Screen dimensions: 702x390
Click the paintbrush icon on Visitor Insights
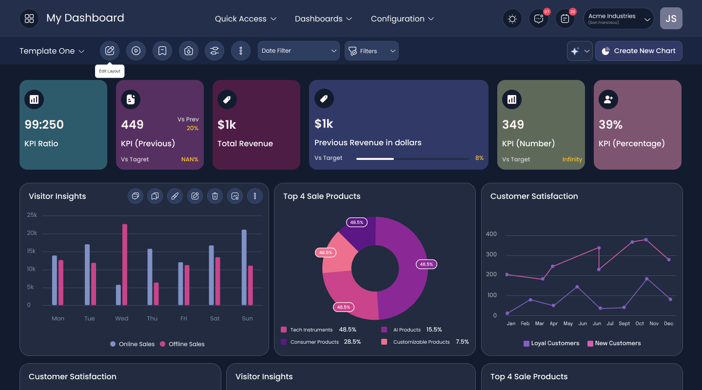[175, 196]
